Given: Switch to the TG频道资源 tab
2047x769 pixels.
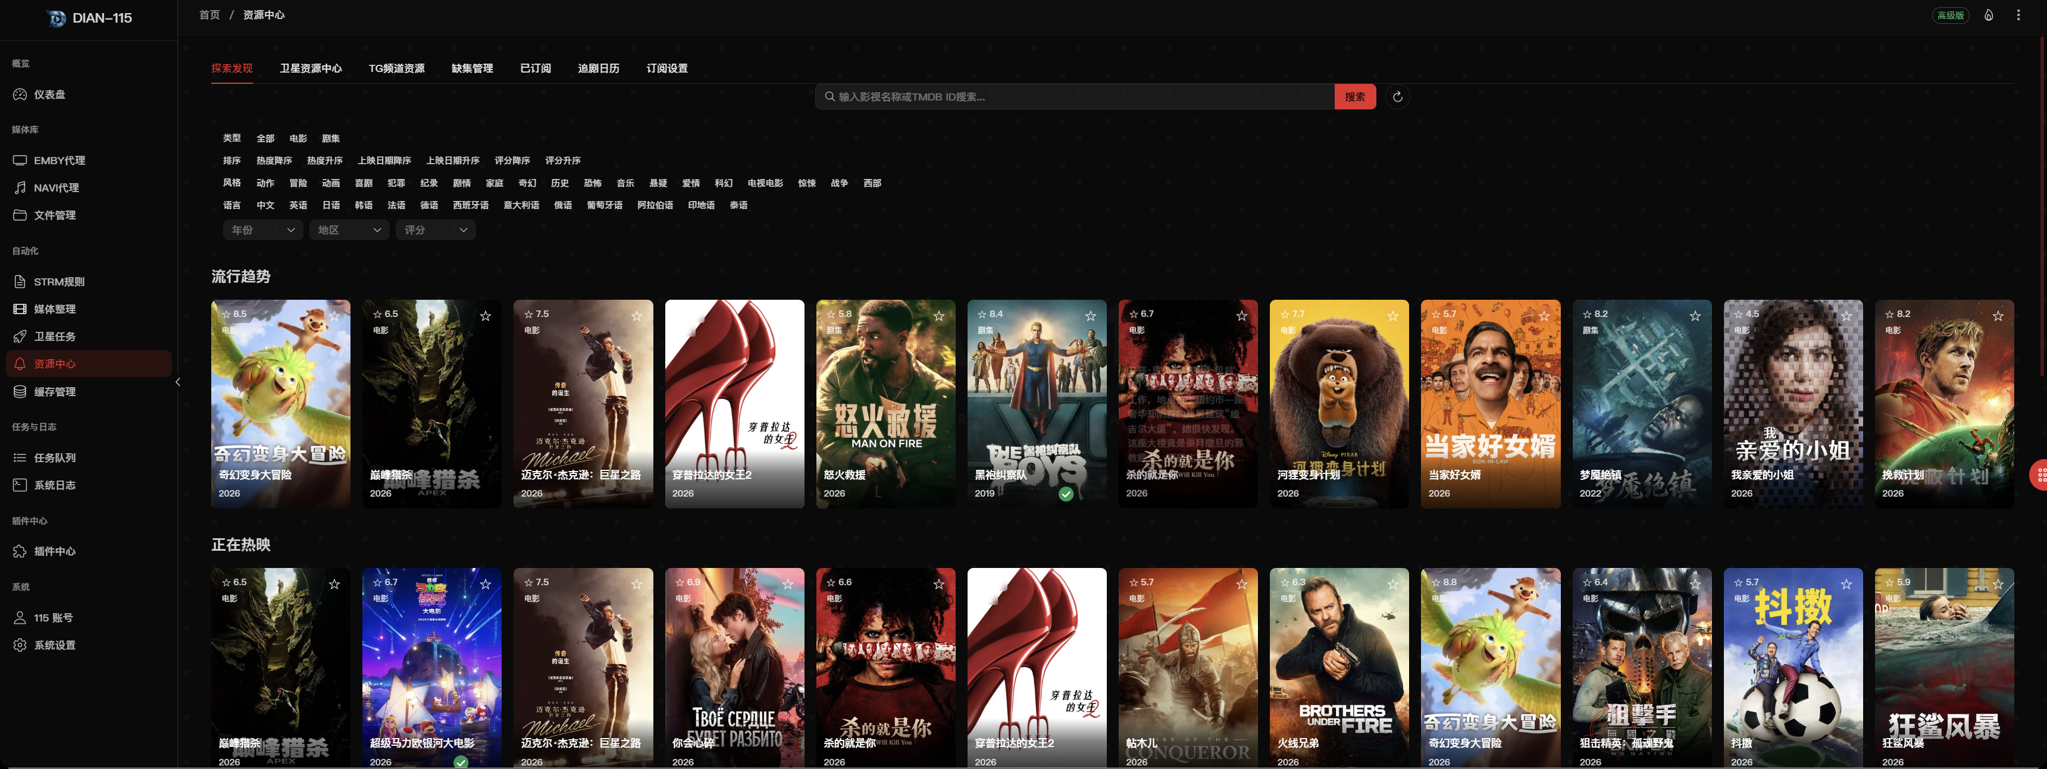Looking at the screenshot, I should [396, 68].
